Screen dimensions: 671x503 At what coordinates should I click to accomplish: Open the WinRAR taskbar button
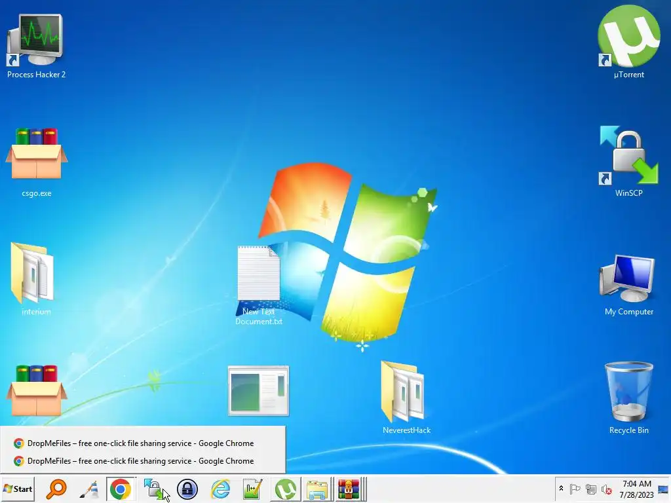[351, 489]
